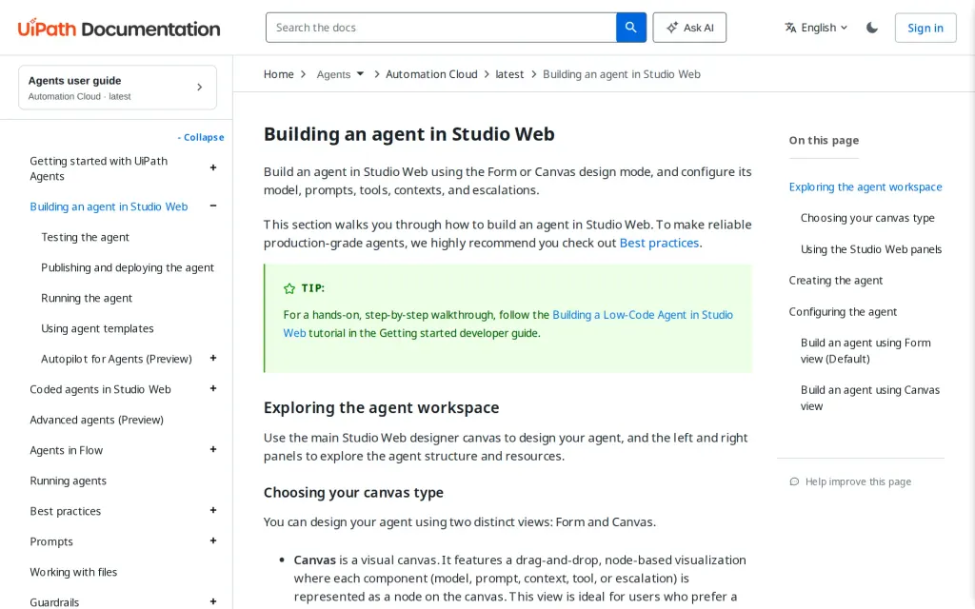This screenshot has width=975, height=609.
Task: Open Using agent templates page
Action: 97,328
